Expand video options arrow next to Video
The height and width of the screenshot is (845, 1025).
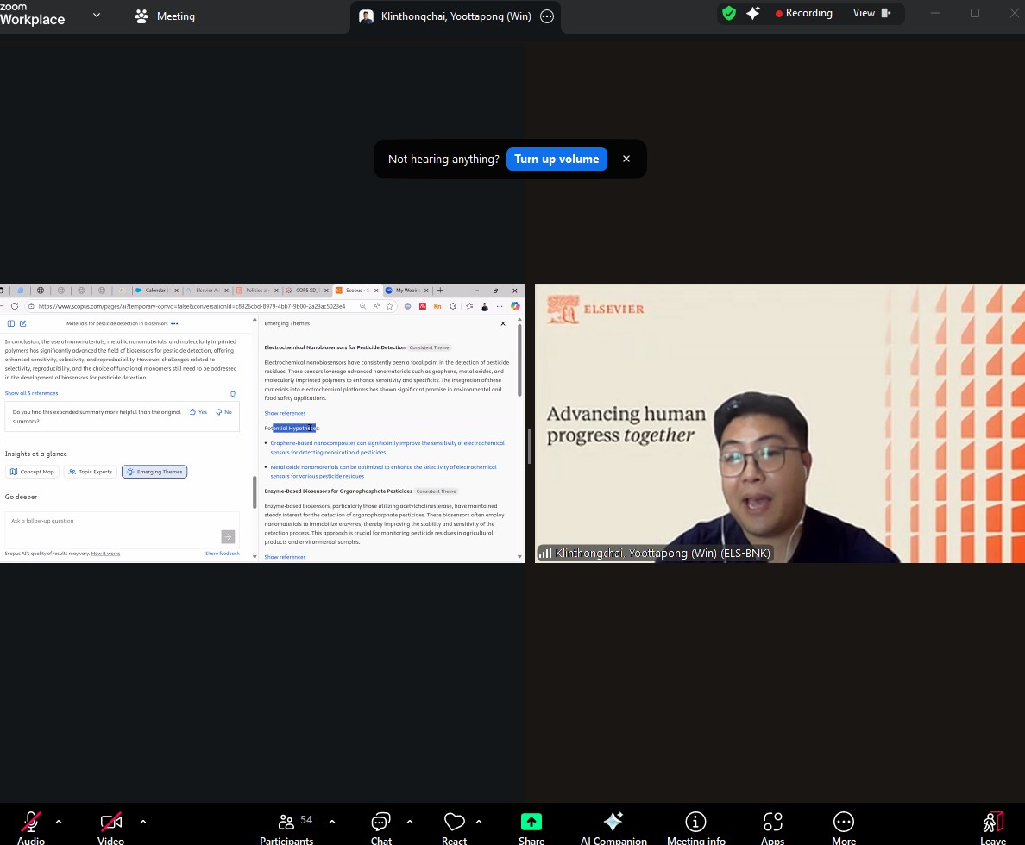click(143, 822)
